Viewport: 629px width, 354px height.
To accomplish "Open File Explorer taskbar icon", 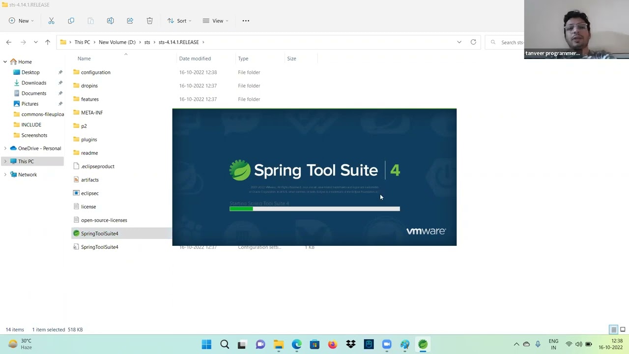I will [x=279, y=344].
